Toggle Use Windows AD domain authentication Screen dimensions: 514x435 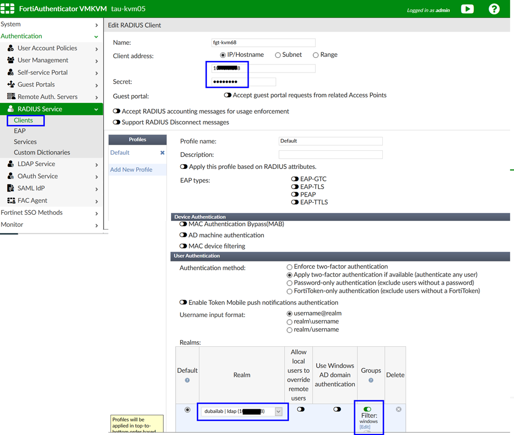coord(337,409)
